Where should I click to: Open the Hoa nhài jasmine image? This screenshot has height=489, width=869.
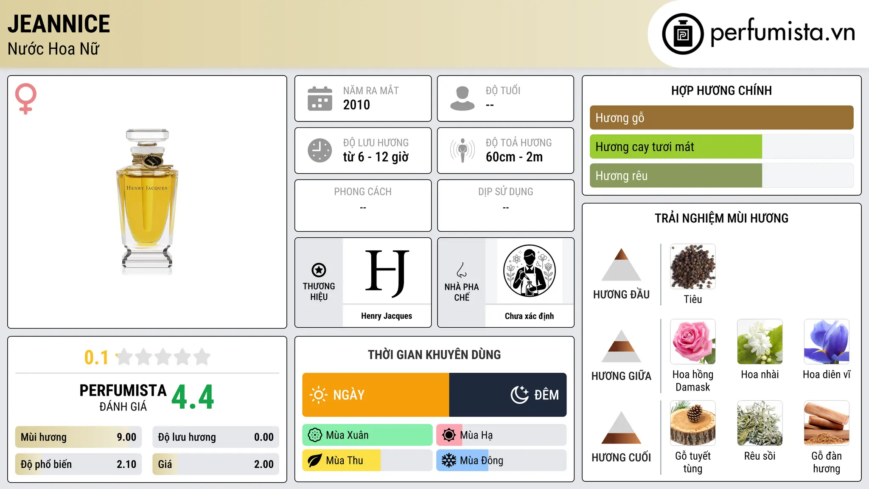[760, 342]
